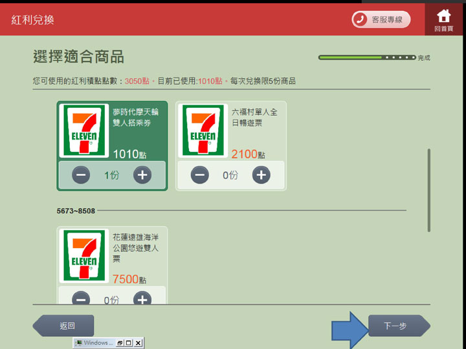Click the 夢時代摩天輪雙人搭乘券 product name
This screenshot has width=466, height=349.
(135, 117)
